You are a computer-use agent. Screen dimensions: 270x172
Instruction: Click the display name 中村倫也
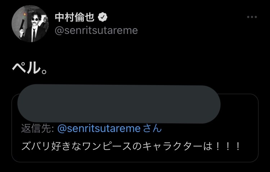click(x=76, y=17)
